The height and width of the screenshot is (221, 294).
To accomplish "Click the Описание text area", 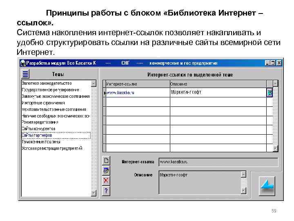I will tap(200, 182).
